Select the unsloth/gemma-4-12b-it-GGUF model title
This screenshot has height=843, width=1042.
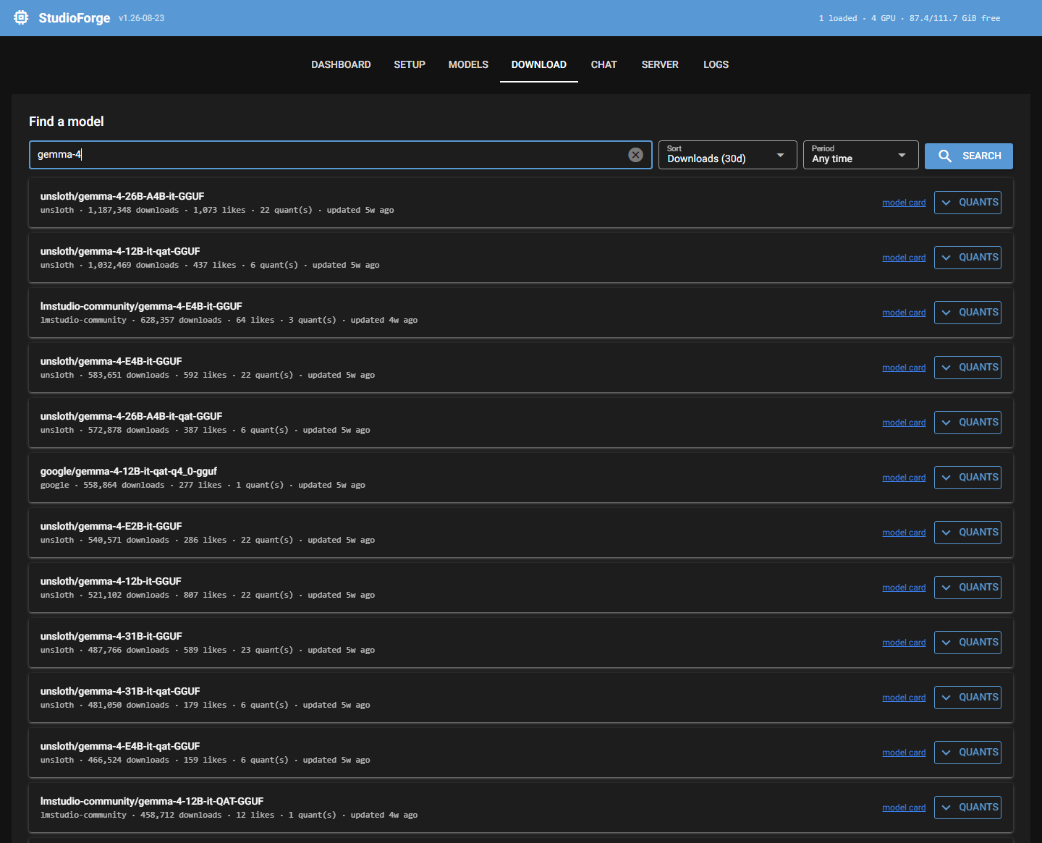point(111,581)
